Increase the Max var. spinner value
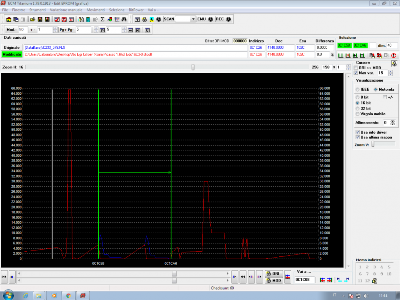Screen dimensions: 400x300 click(x=390, y=72)
